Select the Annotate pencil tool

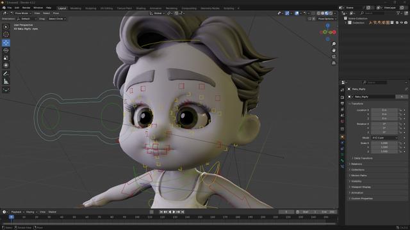(x=6, y=74)
